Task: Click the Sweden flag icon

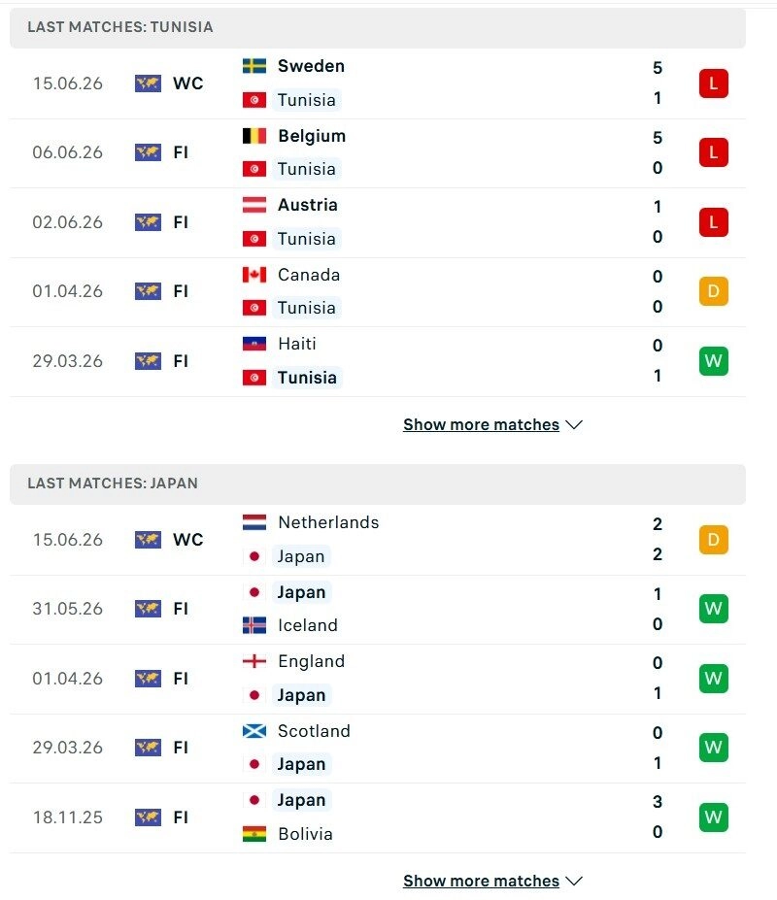Action: tap(253, 66)
